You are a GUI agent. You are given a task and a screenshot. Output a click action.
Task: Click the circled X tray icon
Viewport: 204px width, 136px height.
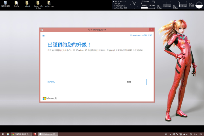pyautogui.click(x=191, y=134)
